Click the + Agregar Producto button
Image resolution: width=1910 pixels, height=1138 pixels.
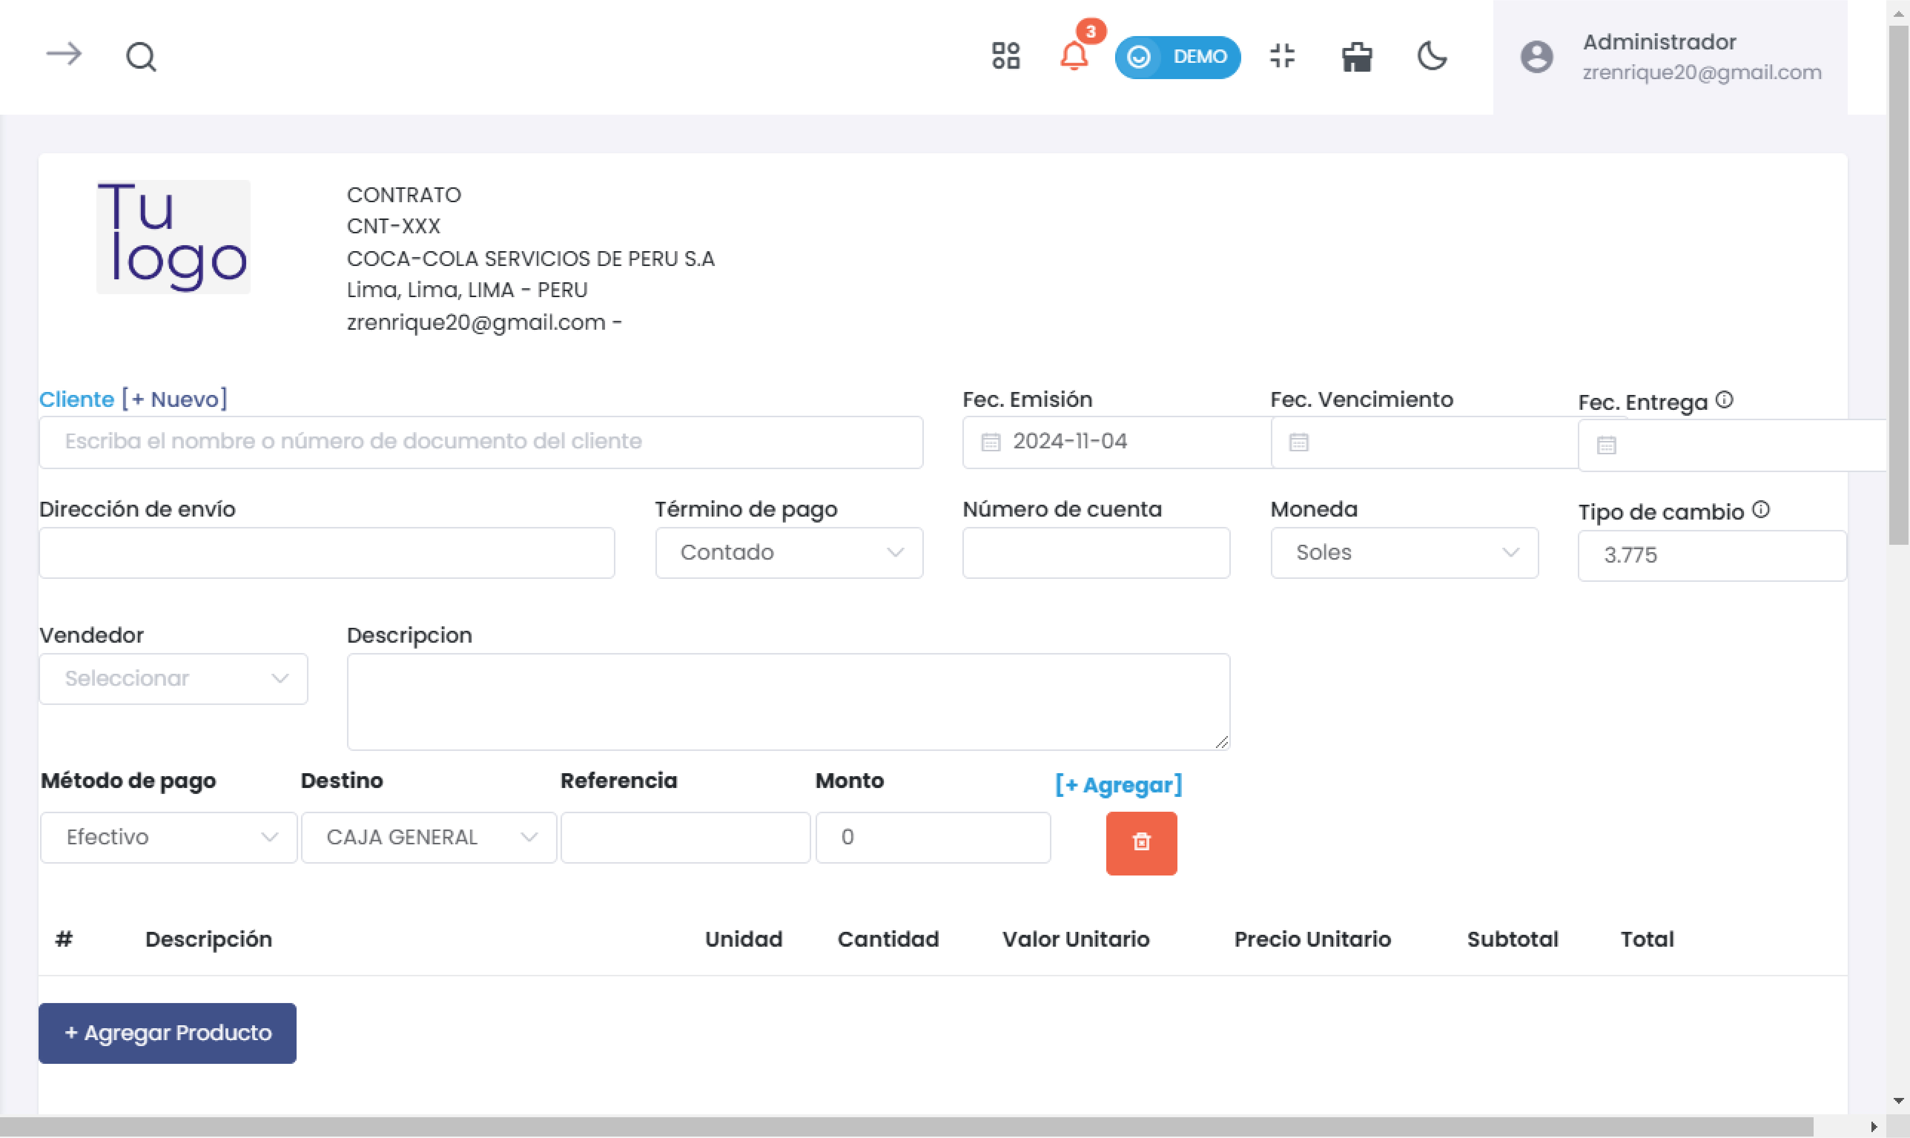(x=168, y=1032)
